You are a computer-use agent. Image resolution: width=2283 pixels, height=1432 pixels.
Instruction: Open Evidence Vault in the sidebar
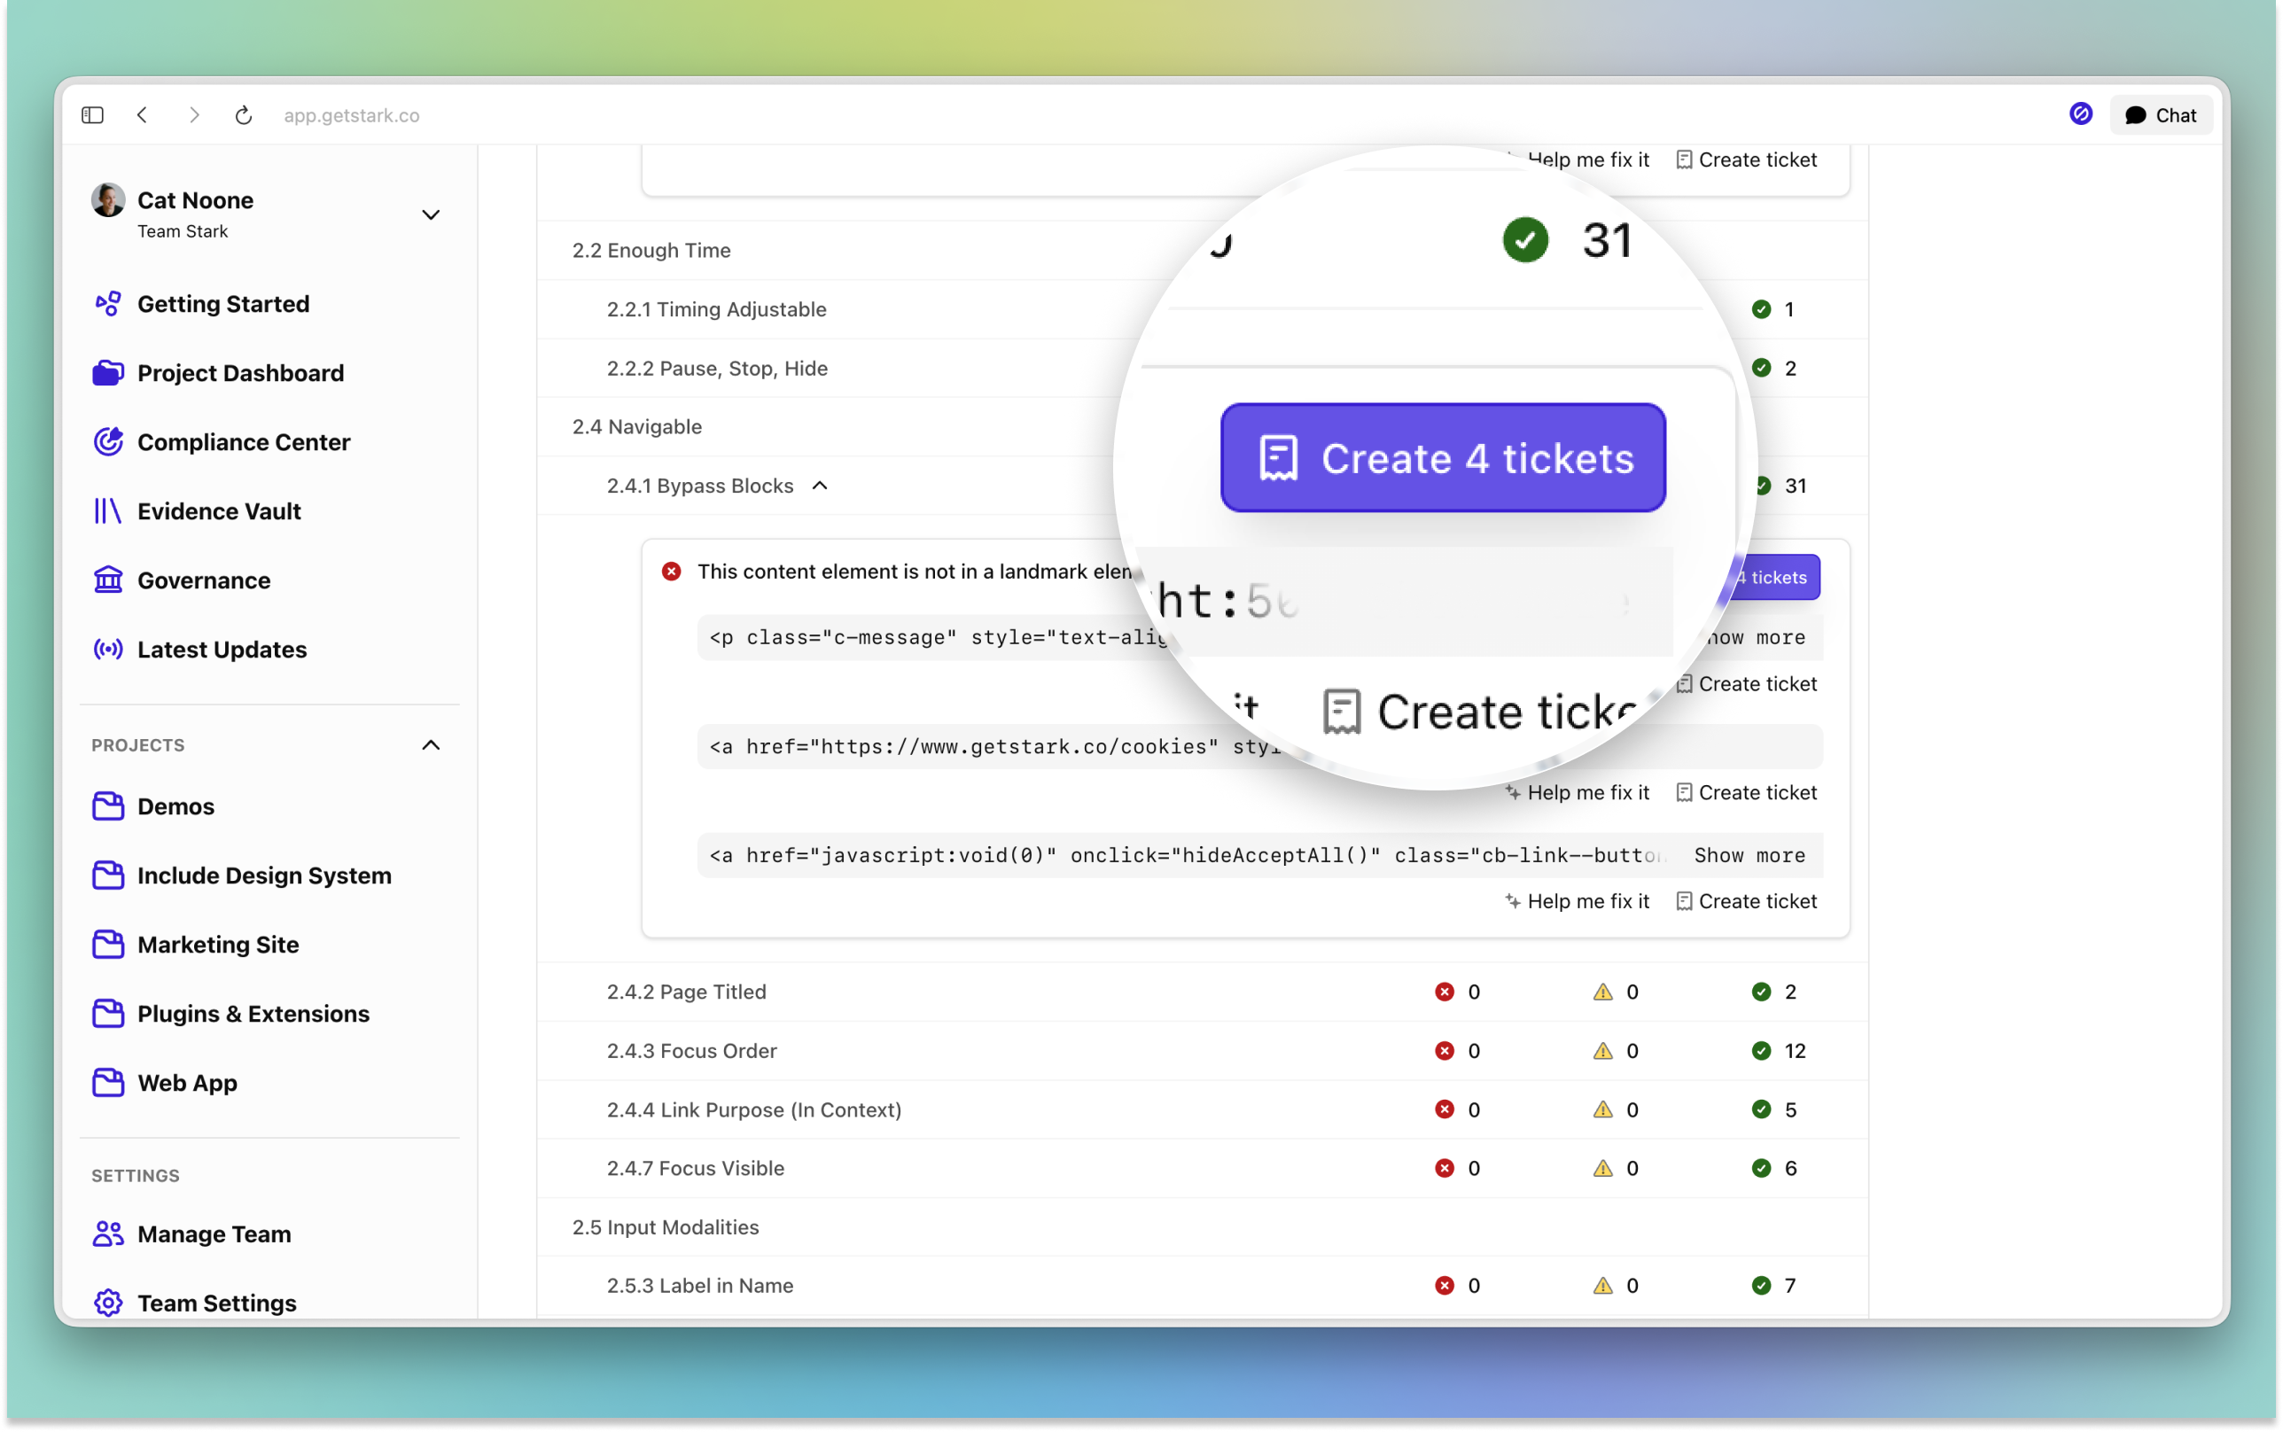pos(219,510)
